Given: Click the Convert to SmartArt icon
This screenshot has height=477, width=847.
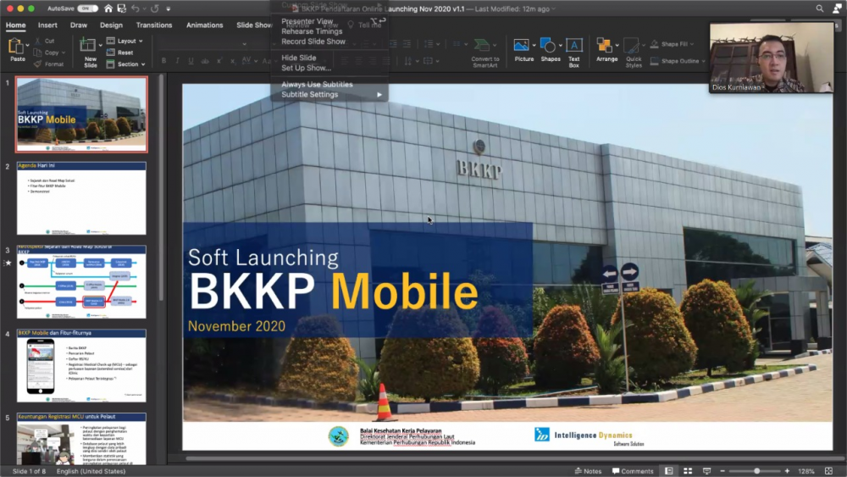Looking at the screenshot, I should (x=483, y=45).
